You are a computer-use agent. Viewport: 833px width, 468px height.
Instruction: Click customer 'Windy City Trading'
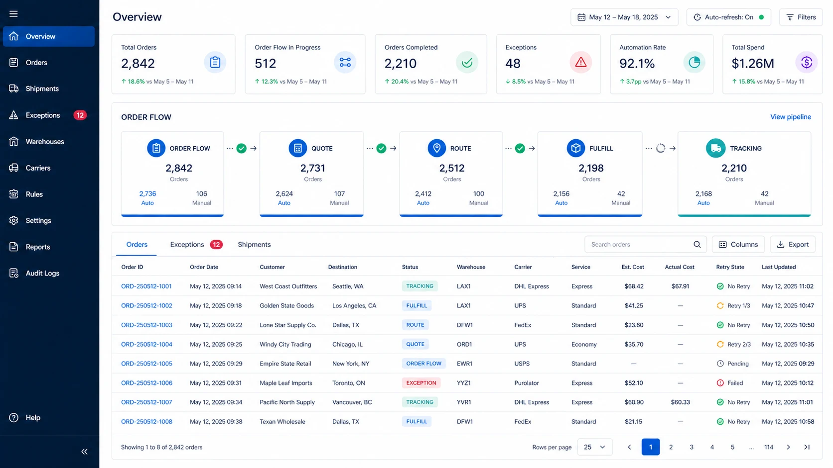coord(285,345)
